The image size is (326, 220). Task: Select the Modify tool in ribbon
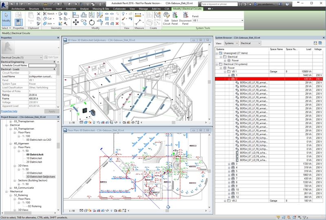[x=6, y=17]
